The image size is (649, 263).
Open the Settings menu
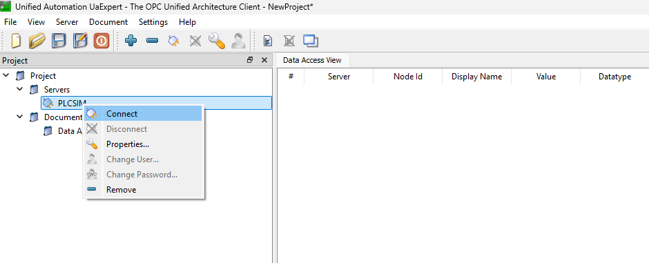coord(153,22)
